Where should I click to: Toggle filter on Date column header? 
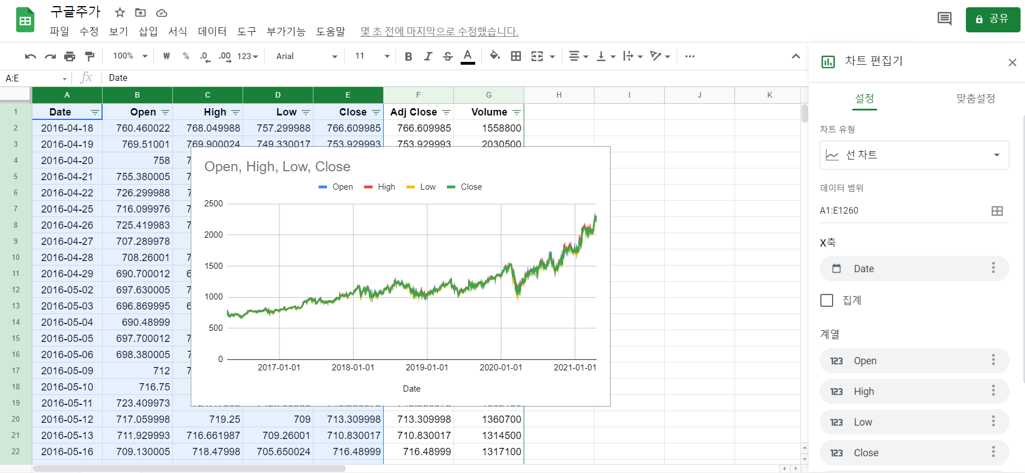pos(95,113)
